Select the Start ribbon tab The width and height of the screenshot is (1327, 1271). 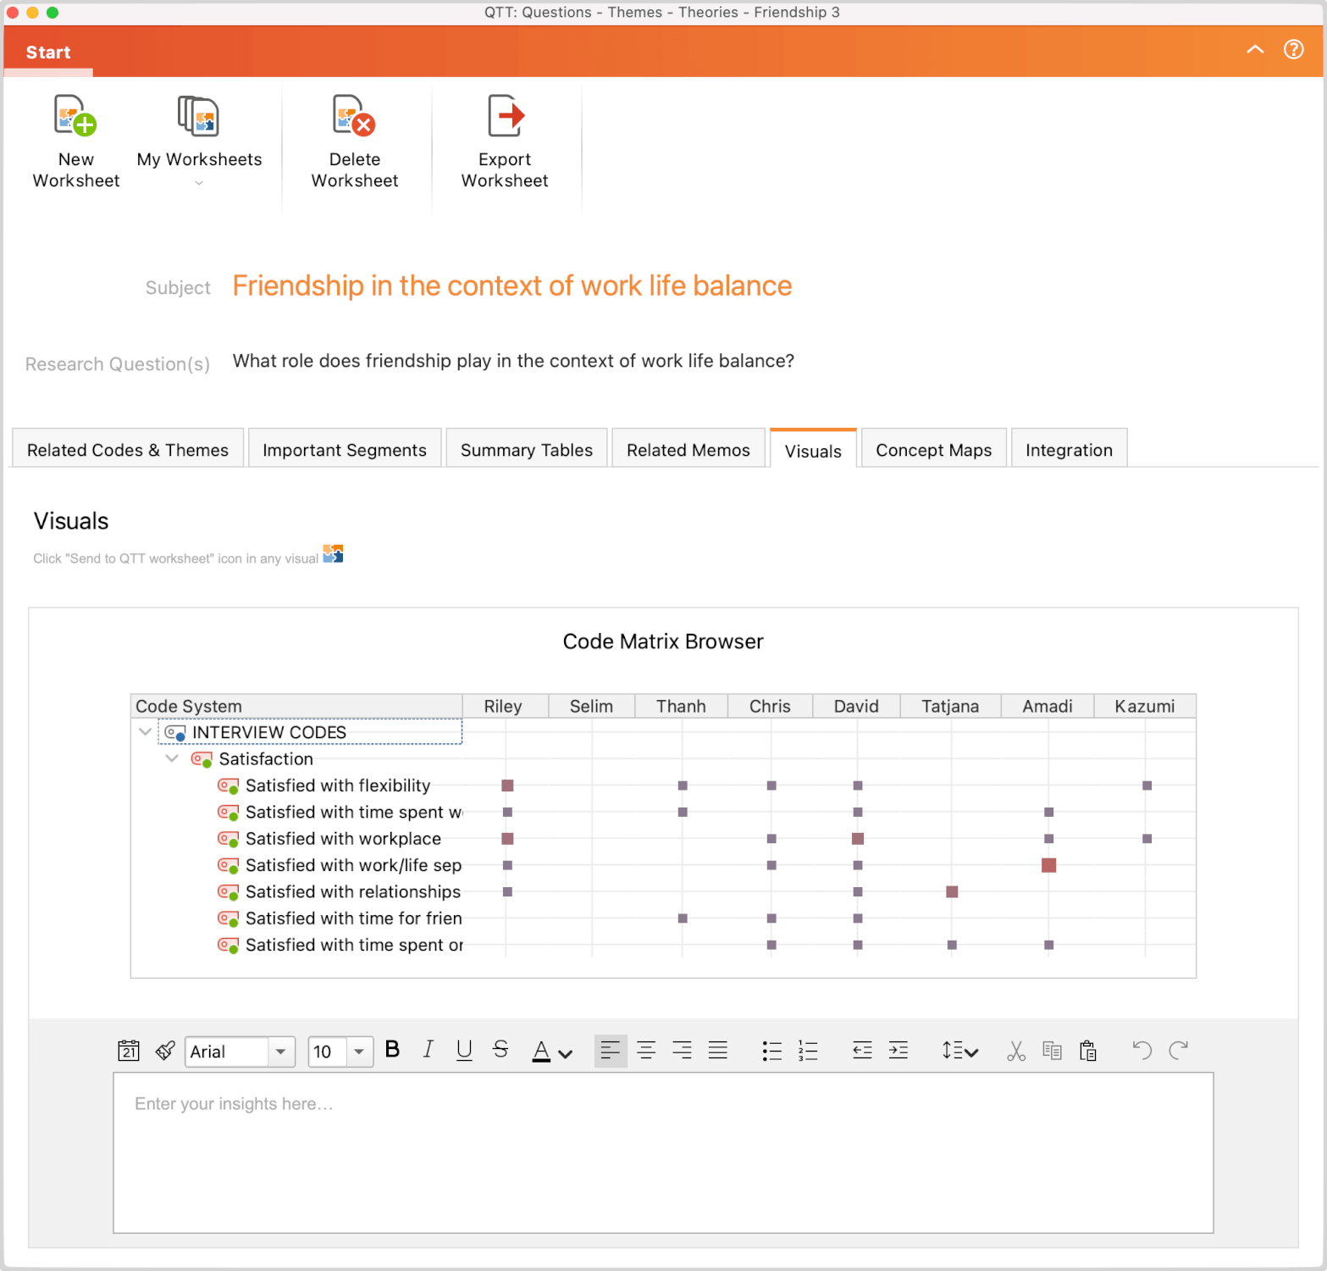48,53
